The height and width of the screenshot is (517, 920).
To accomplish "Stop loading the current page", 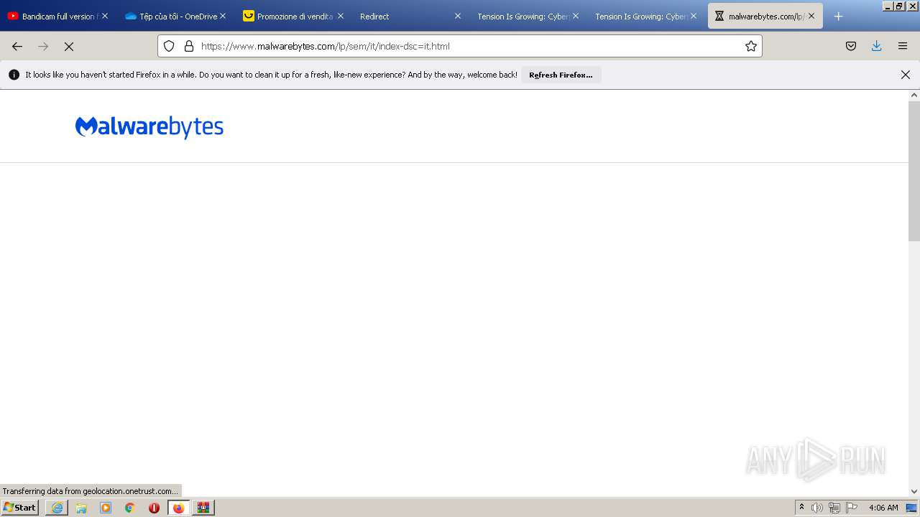I will [x=69, y=46].
